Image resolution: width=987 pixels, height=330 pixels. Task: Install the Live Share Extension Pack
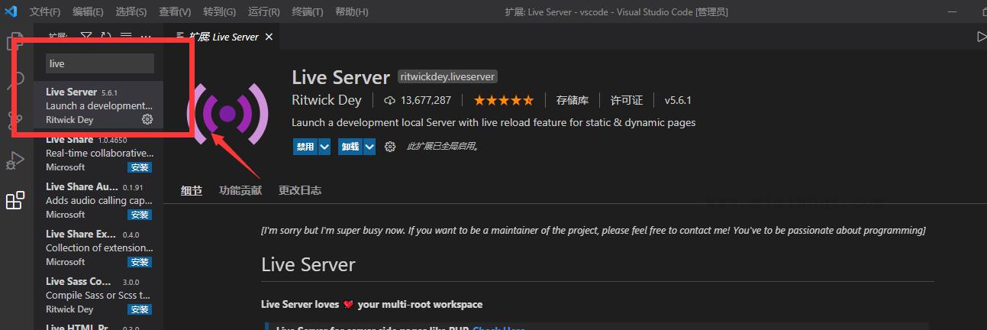tap(140, 262)
